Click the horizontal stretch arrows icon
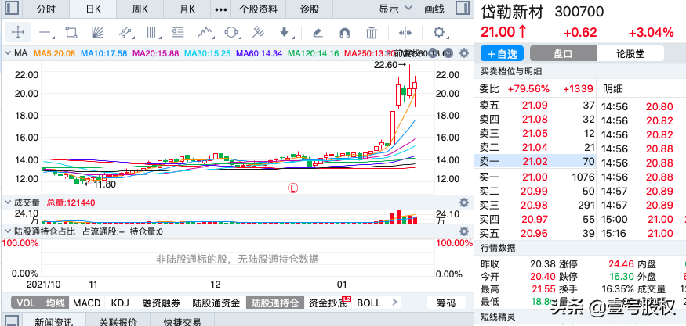 pyautogui.click(x=405, y=33)
